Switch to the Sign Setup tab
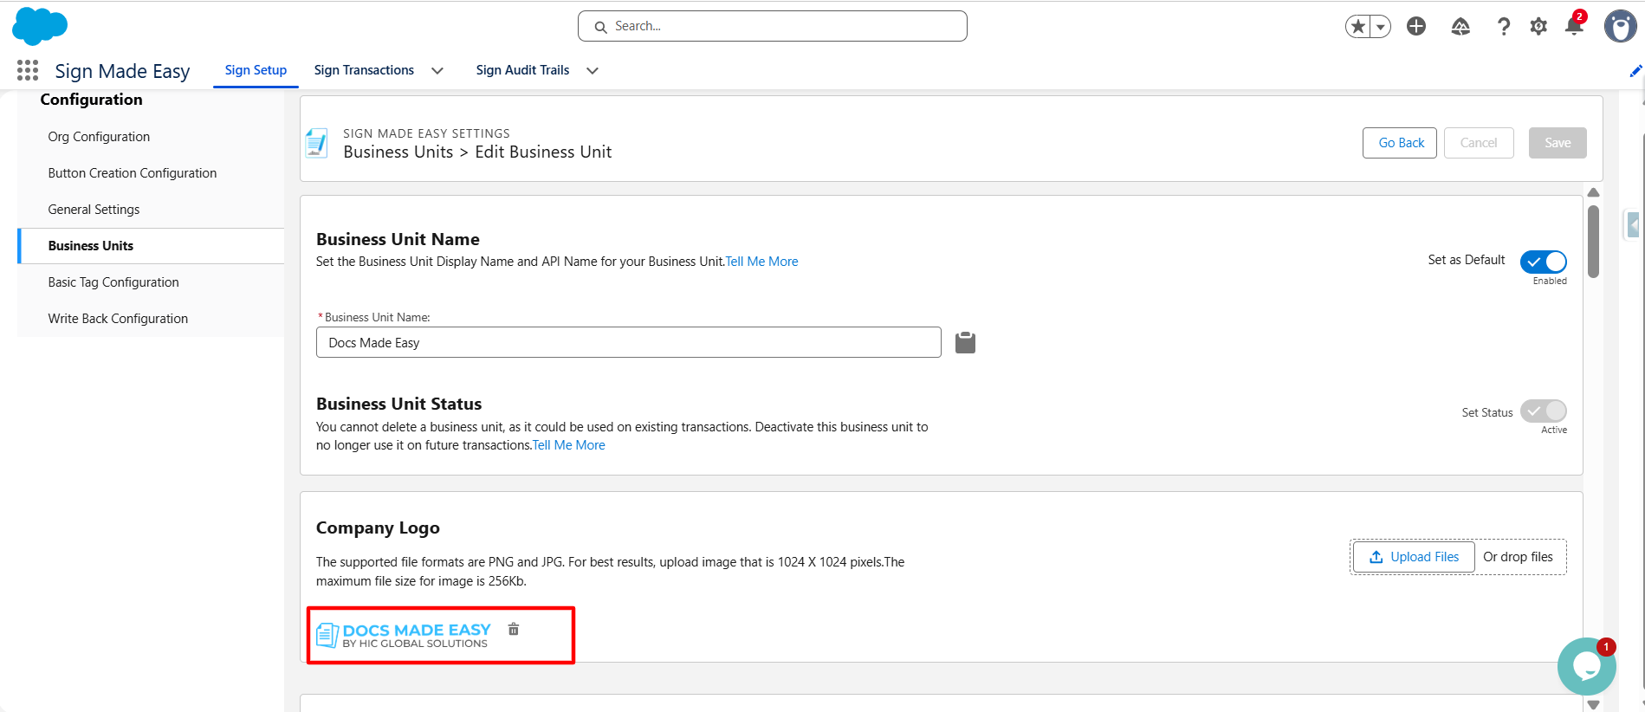1645x712 pixels. (256, 70)
